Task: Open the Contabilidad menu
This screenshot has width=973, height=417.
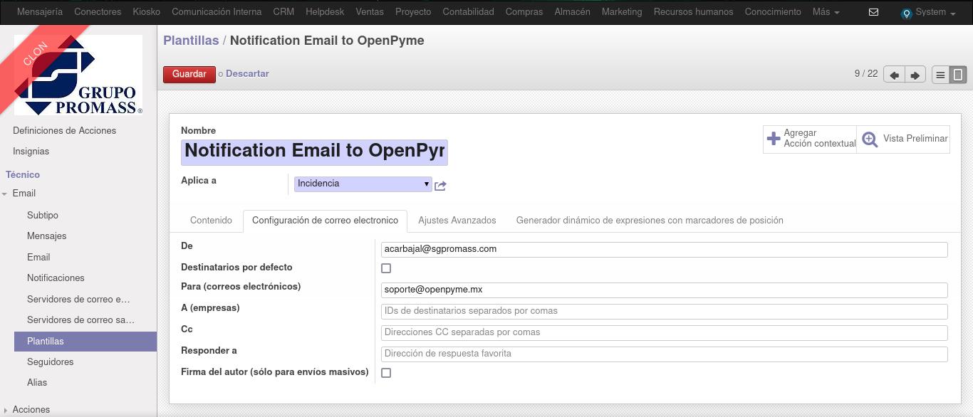Action: click(468, 12)
